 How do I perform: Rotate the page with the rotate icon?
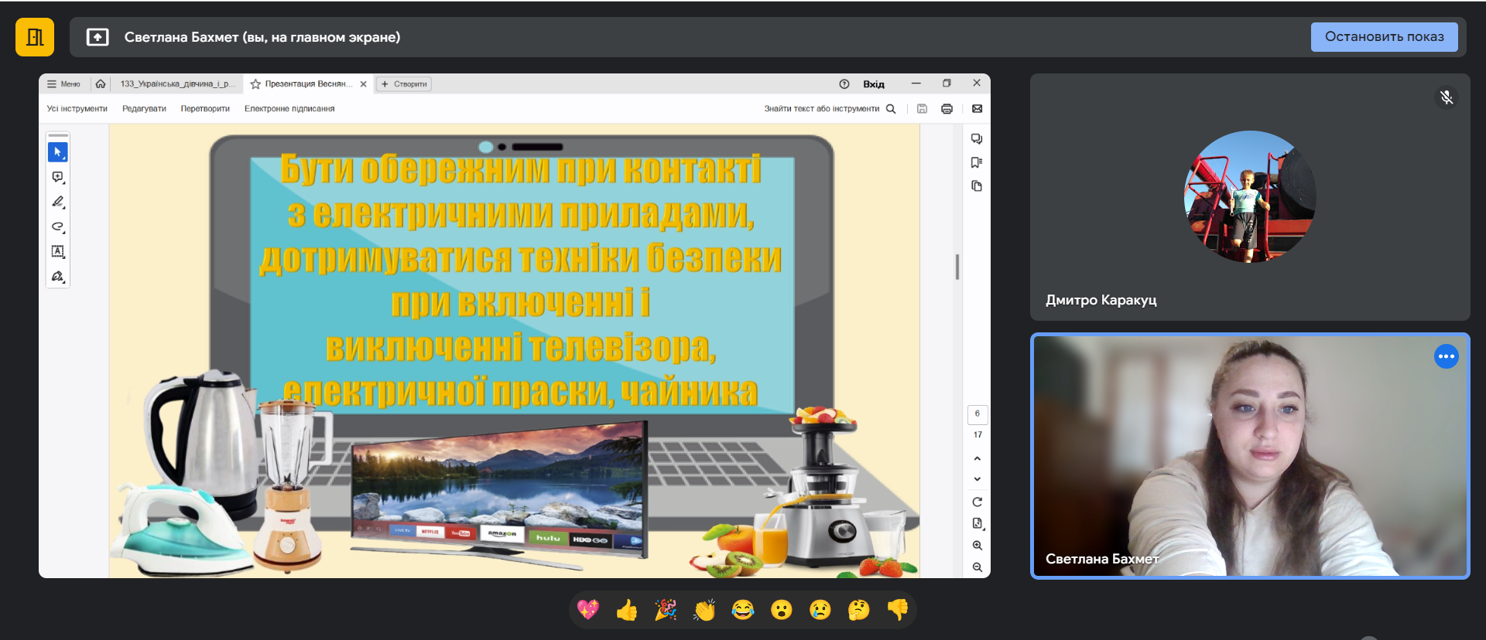[x=978, y=502]
